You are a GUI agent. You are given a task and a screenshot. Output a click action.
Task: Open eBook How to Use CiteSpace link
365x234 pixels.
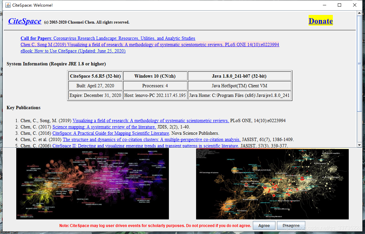[x=73, y=51]
